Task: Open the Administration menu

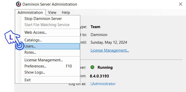Action: (x=30, y=12)
